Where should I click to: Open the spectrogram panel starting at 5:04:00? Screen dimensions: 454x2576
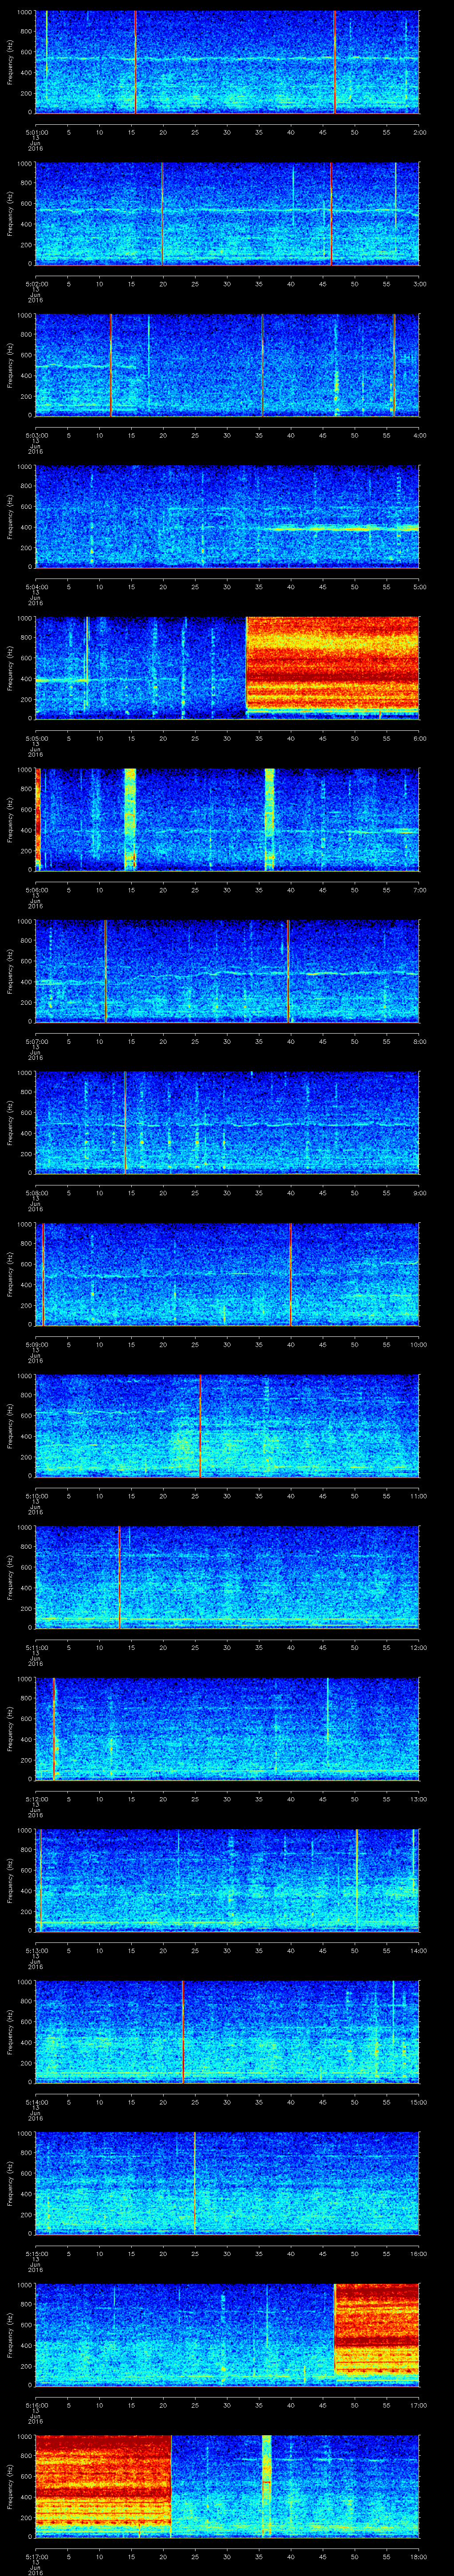point(227,516)
